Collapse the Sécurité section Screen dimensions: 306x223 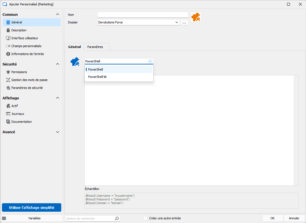coord(58,64)
